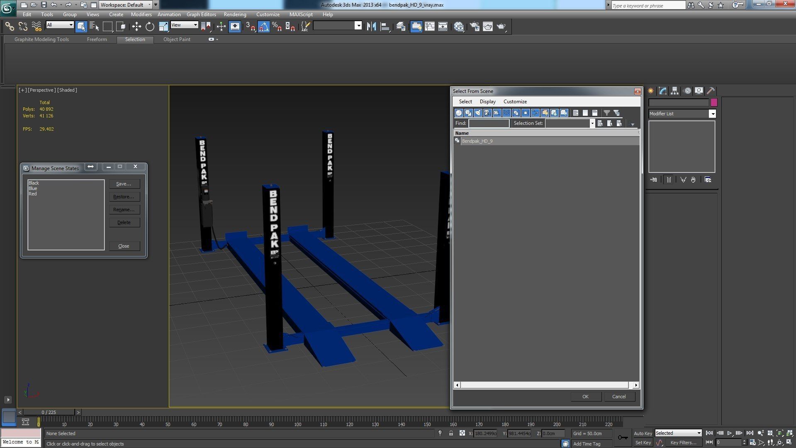Open the Display menu in Select From Scene
This screenshot has height=448, width=796.
tap(487, 102)
